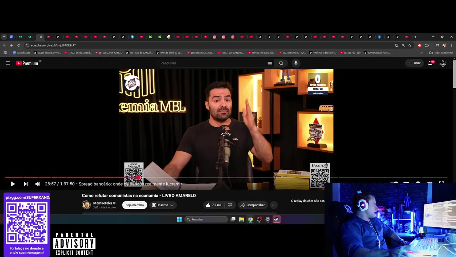Dislike the video
The height and width of the screenshot is (257, 456).
[230, 205]
